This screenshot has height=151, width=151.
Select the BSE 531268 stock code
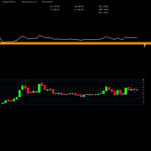47,2
